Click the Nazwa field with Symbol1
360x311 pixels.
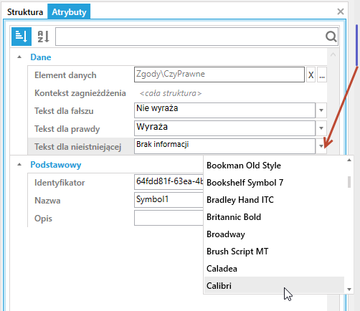[x=169, y=200]
